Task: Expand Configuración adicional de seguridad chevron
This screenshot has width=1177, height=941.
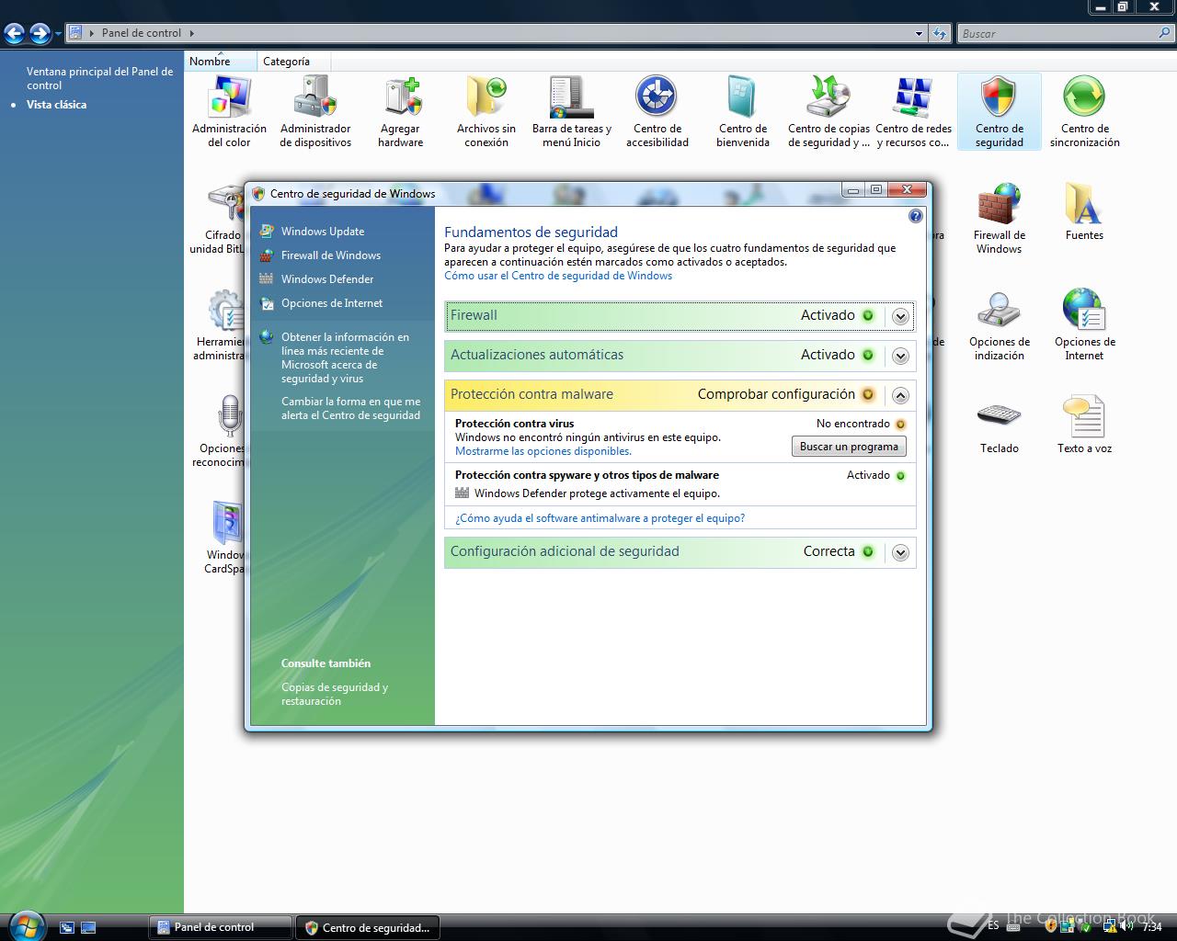Action: tap(900, 552)
